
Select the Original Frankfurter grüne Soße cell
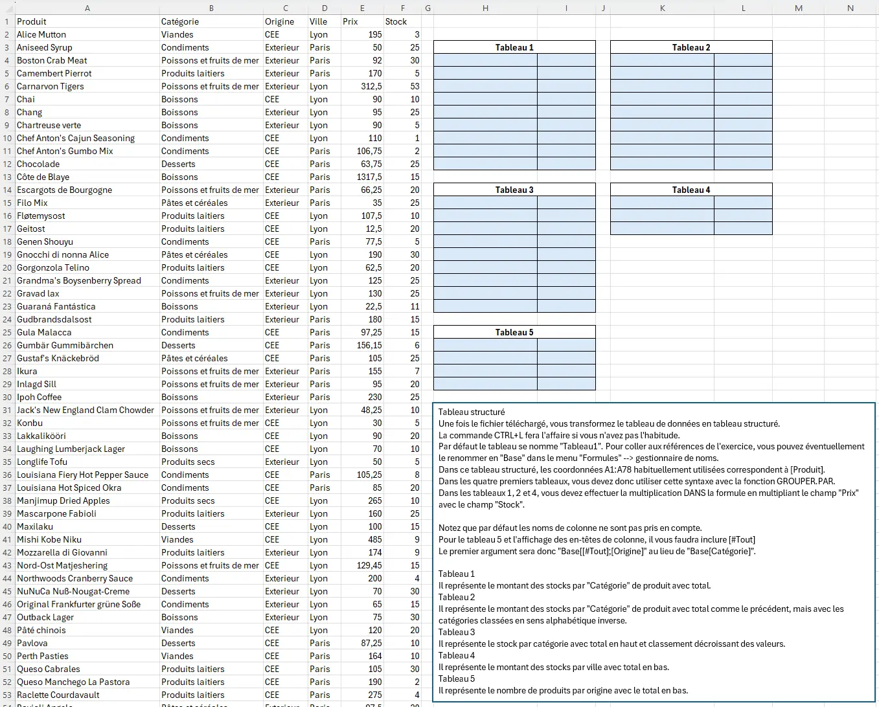pyautogui.click(x=87, y=604)
